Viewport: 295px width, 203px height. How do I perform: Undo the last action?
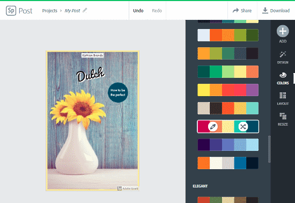tap(138, 11)
